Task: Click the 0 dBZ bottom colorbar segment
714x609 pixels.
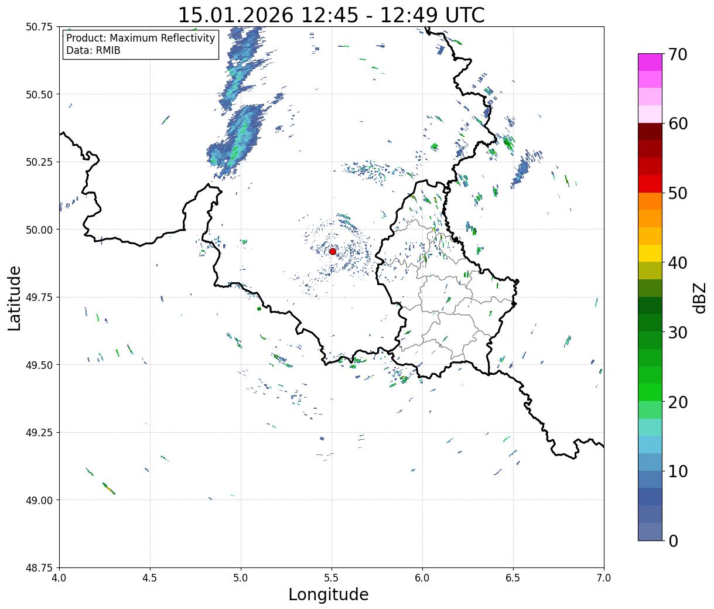Action: 650,531
